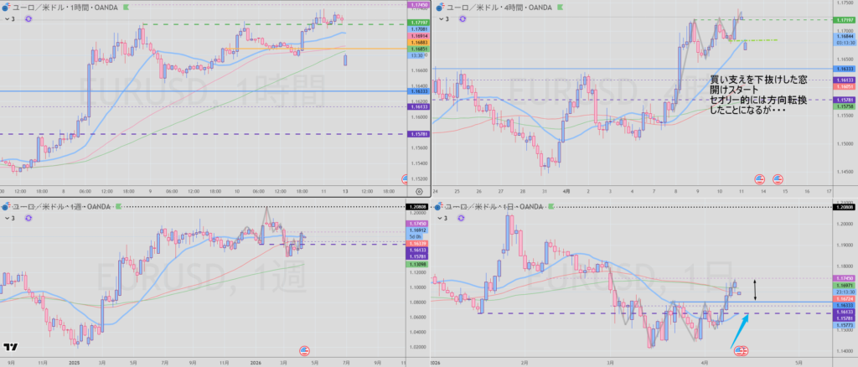The image size is (858, 367).
Task: Click the US flag event on daily chart
Action: (742, 349)
